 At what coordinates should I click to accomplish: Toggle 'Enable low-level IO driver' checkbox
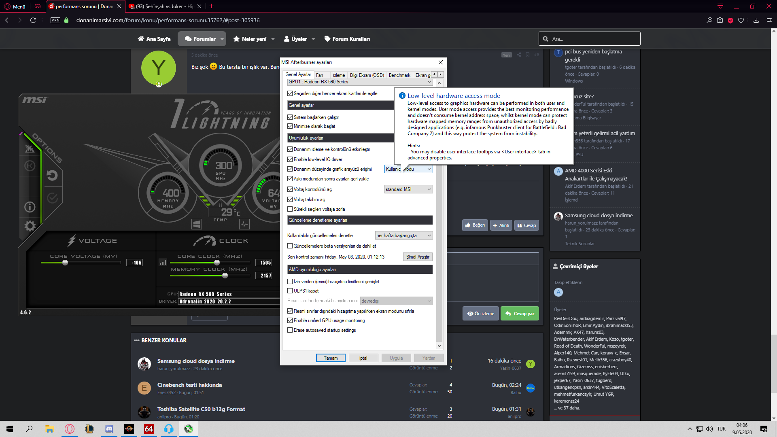click(290, 159)
